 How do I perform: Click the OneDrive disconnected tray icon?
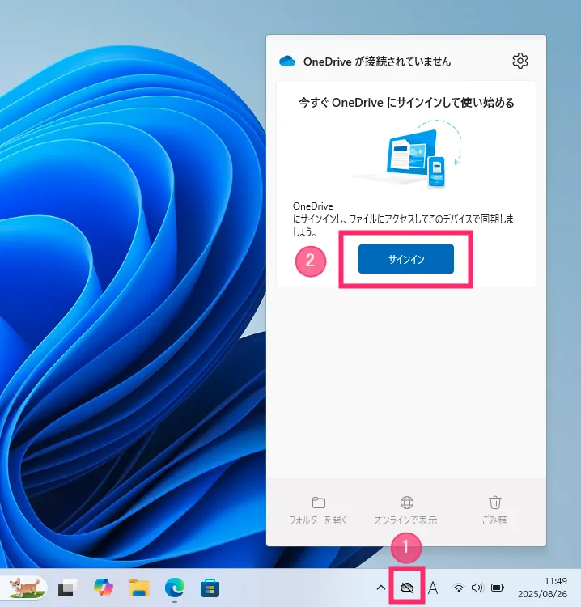point(406,588)
